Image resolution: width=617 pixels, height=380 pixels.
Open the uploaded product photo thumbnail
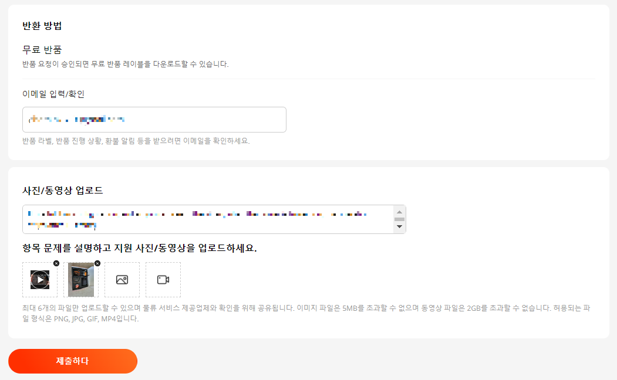pyautogui.click(x=81, y=280)
